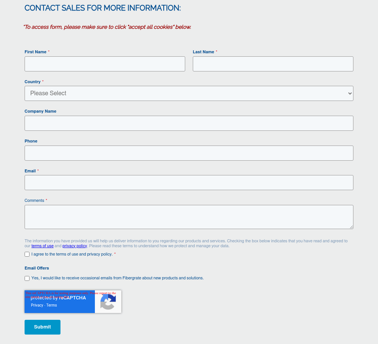The height and width of the screenshot is (344, 378).
Task: Click the "Email Offers" section heading
Action: pos(37,268)
